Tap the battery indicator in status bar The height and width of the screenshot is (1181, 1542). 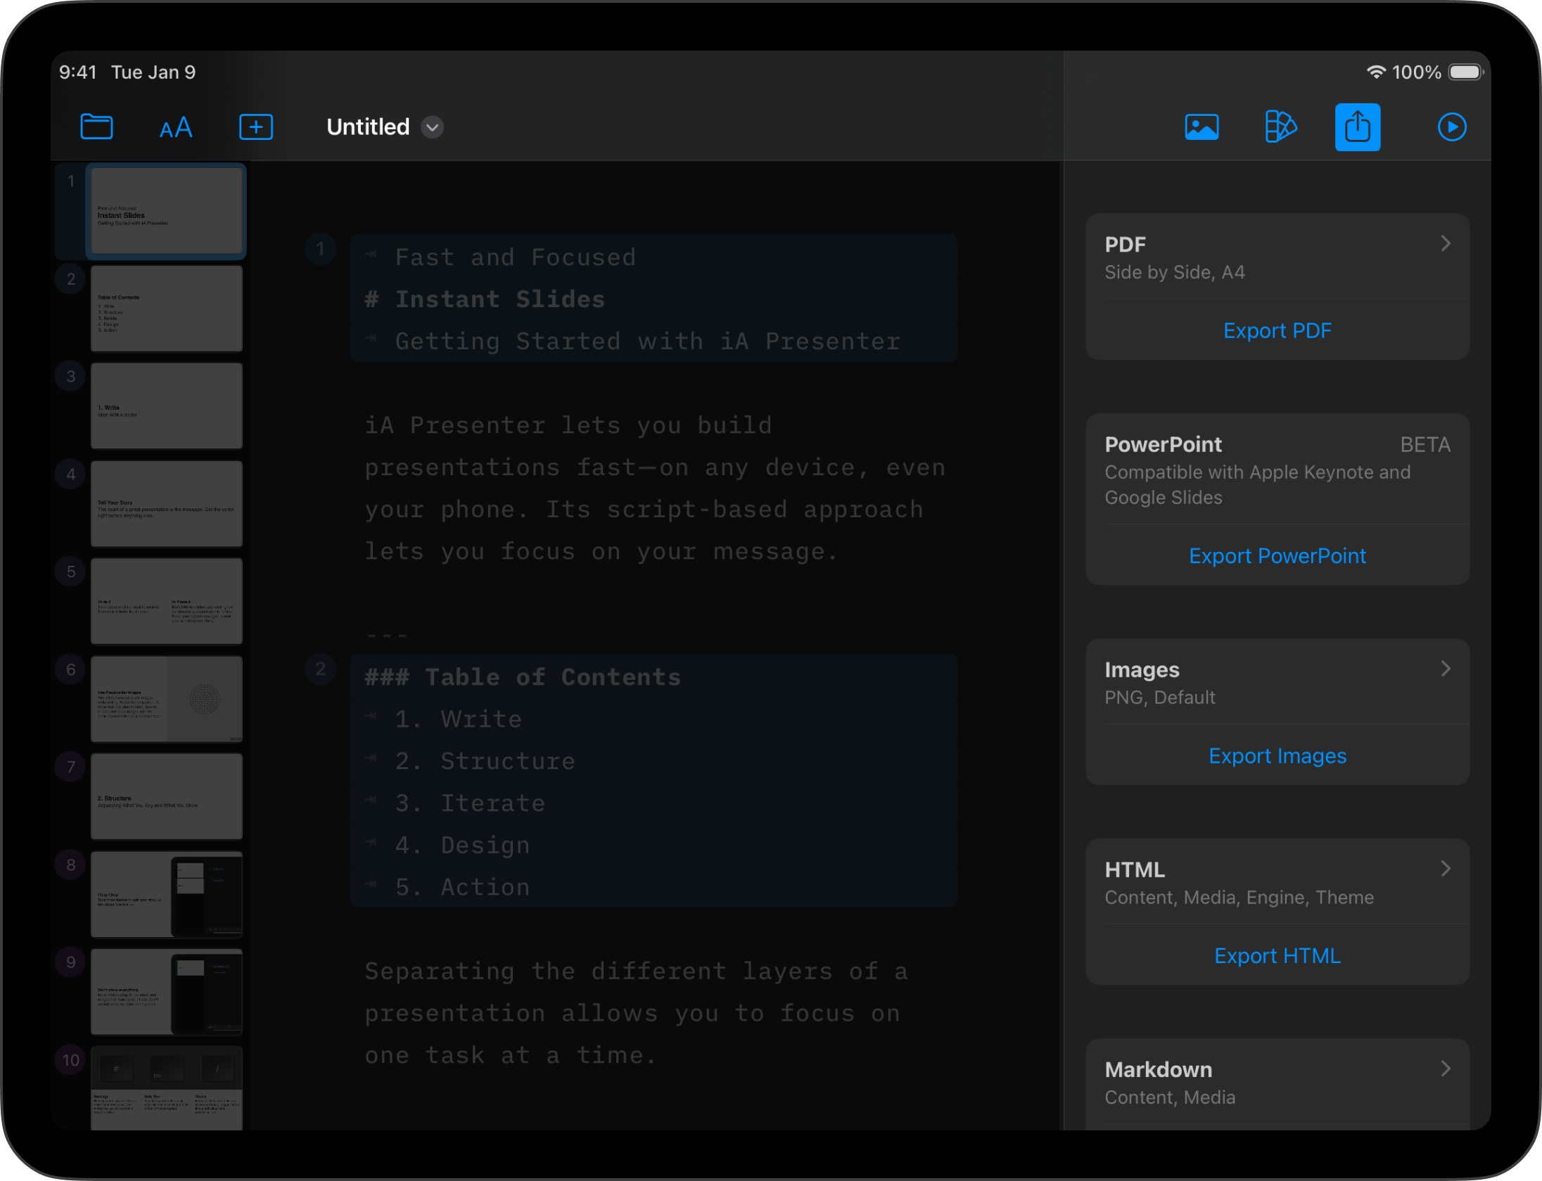(x=1465, y=72)
